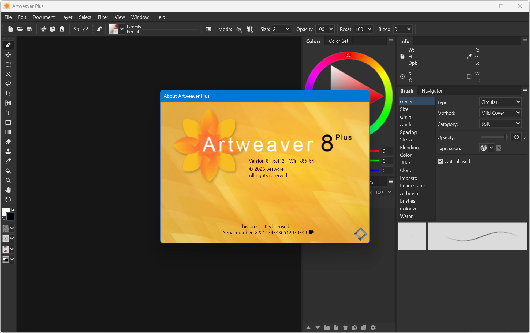Open the Category dropdown showing Soft
The height and width of the screenshot is (333, 530).
(x=500, y=124)
